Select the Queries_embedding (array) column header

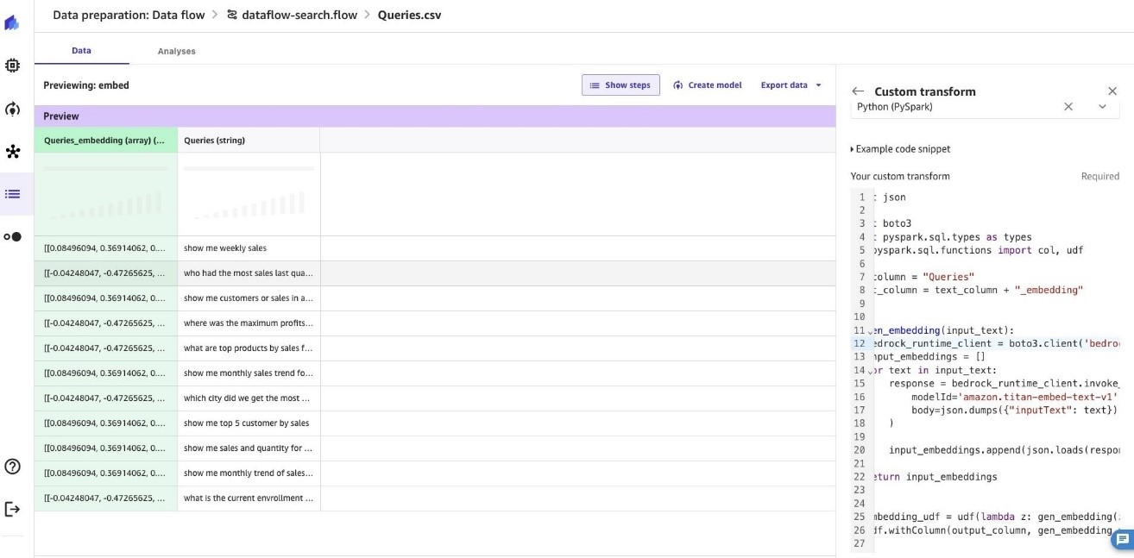(x=106, y=141)
